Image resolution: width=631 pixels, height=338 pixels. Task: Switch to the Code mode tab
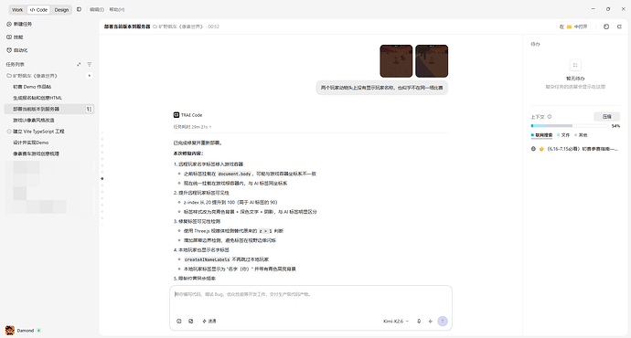point(38,10)
